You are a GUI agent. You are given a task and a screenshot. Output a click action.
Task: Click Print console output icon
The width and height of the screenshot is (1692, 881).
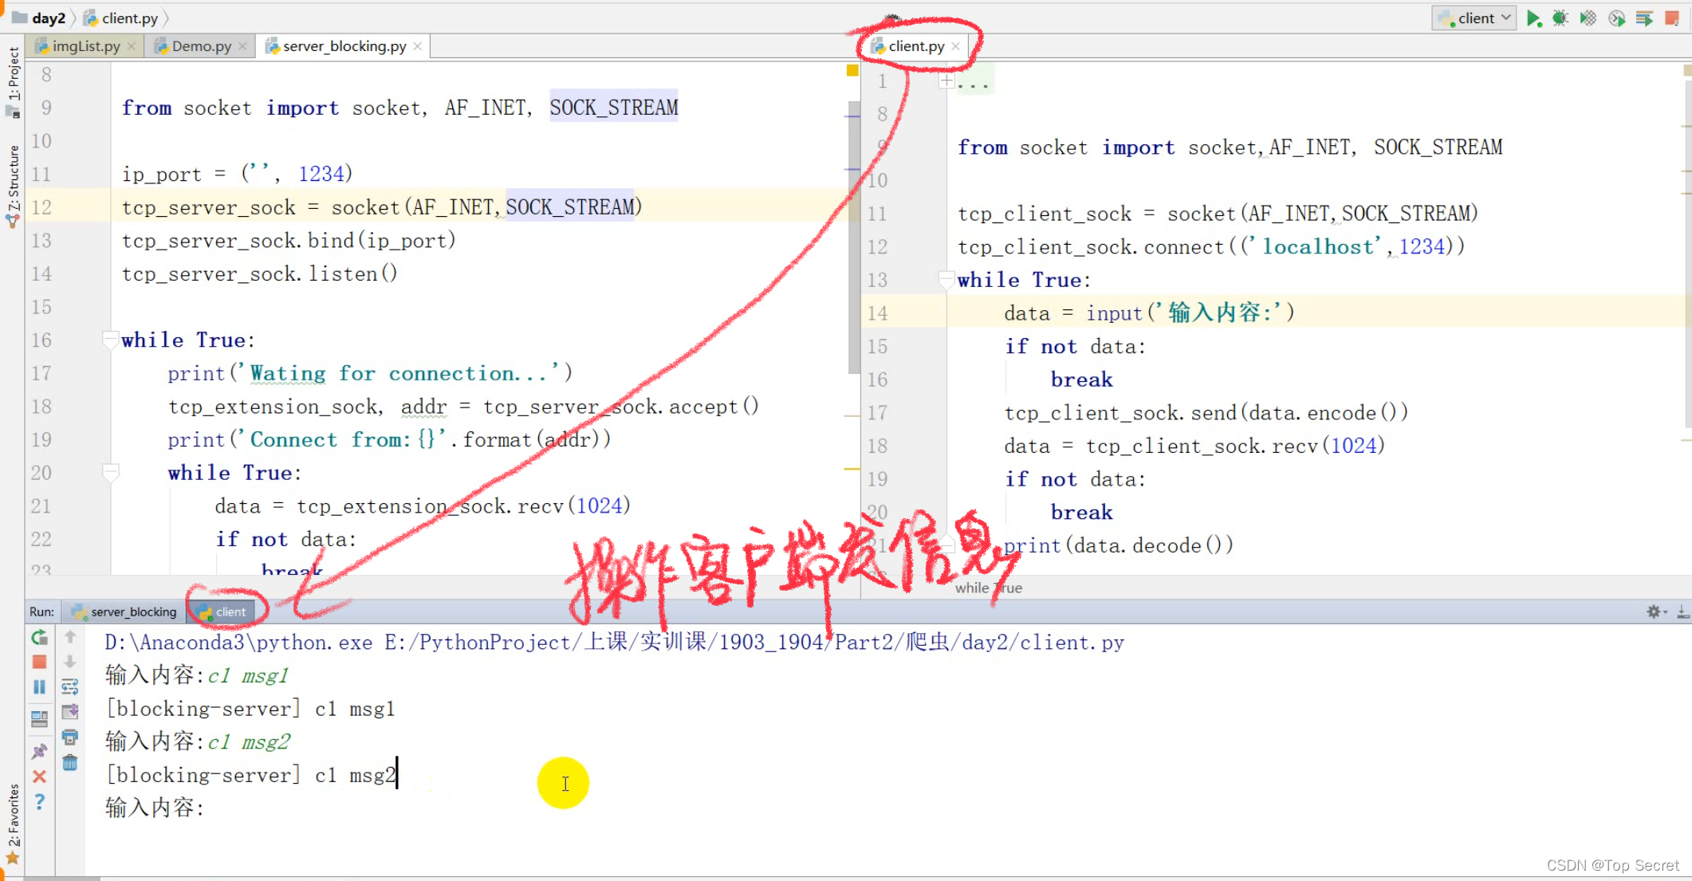[x=70, y=737]
